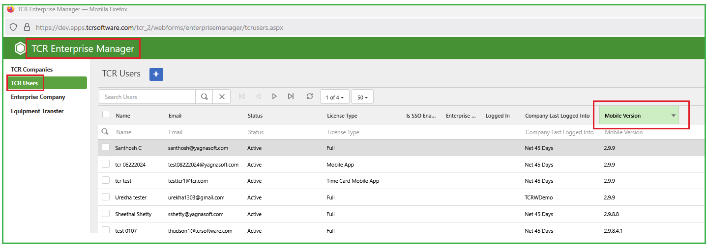Check the box for Urekha tester
The height and width of the screenshot is (245, 707).
coord(106,196)
